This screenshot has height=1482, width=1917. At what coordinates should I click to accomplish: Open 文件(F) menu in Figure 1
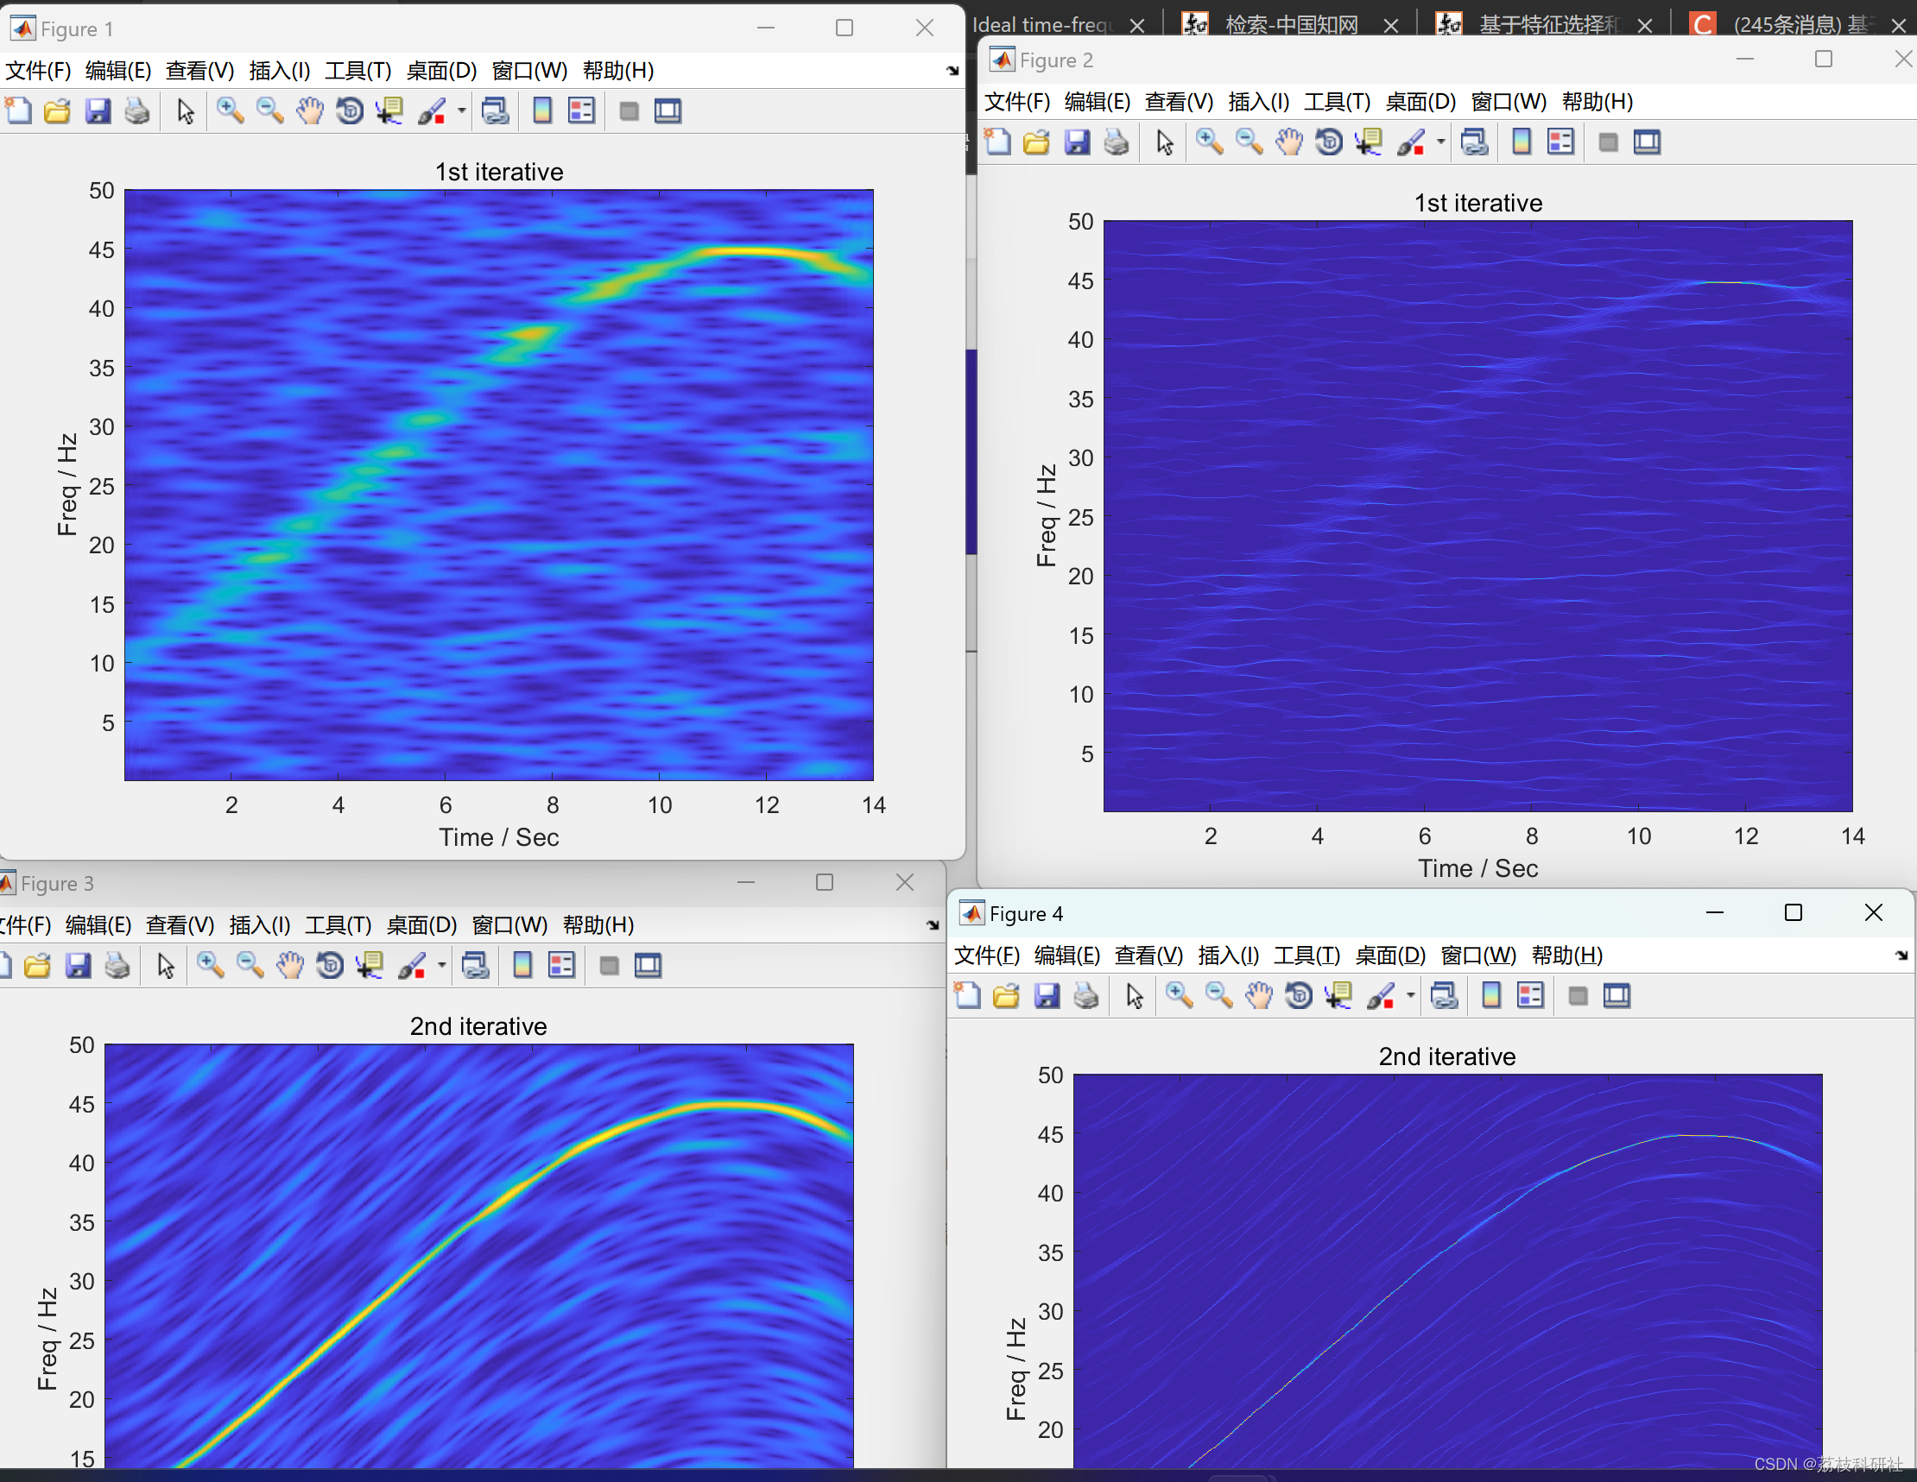[x=38, y=70]
